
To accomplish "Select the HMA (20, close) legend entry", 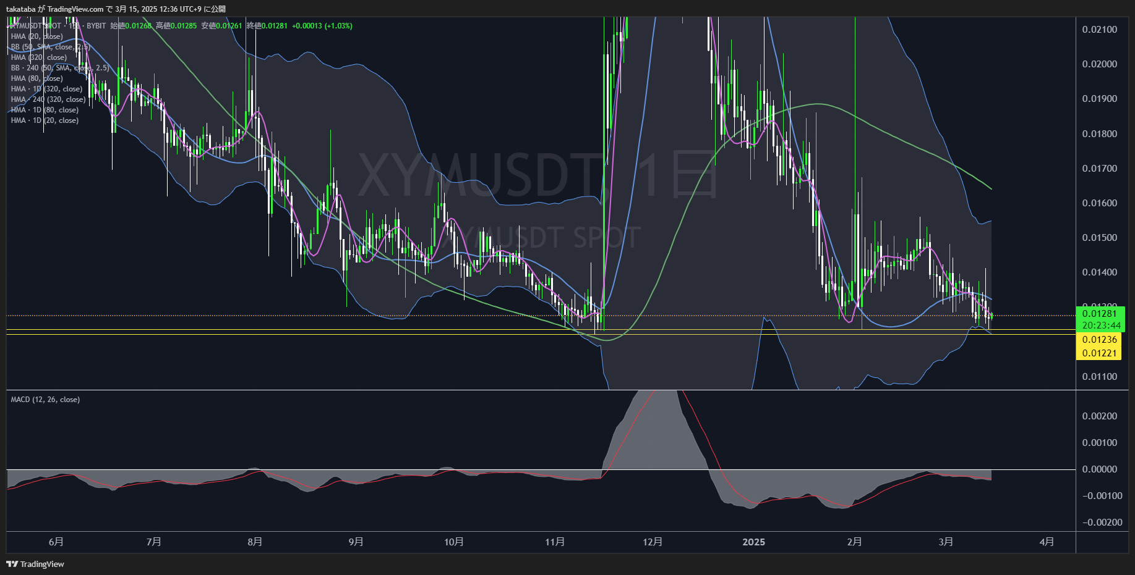I will pos(36,36).
